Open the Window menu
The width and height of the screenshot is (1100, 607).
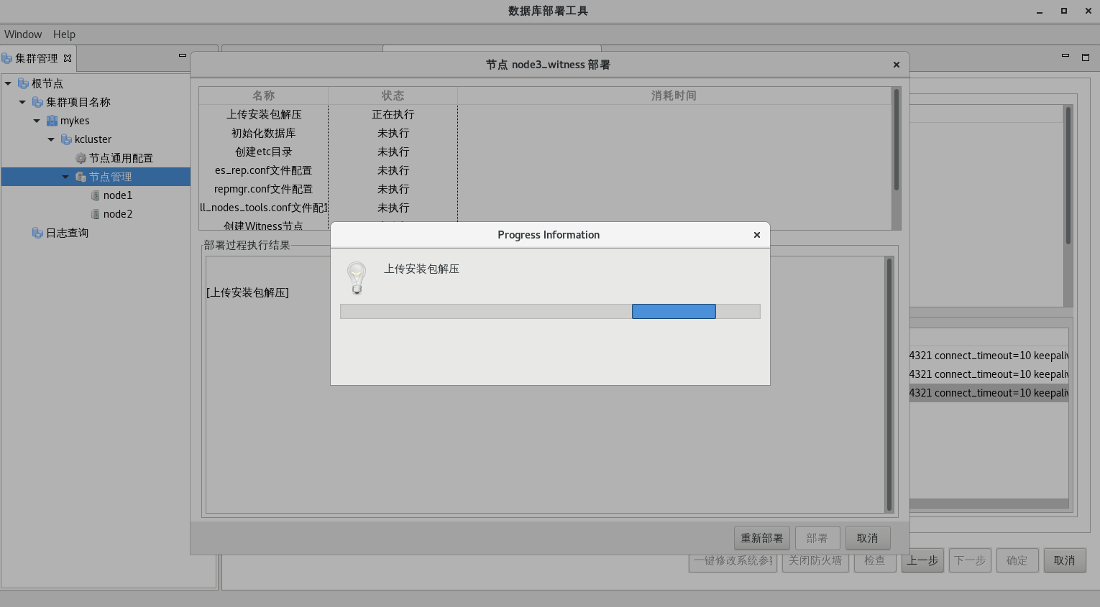pyautogui.click(x=23, y=34)
